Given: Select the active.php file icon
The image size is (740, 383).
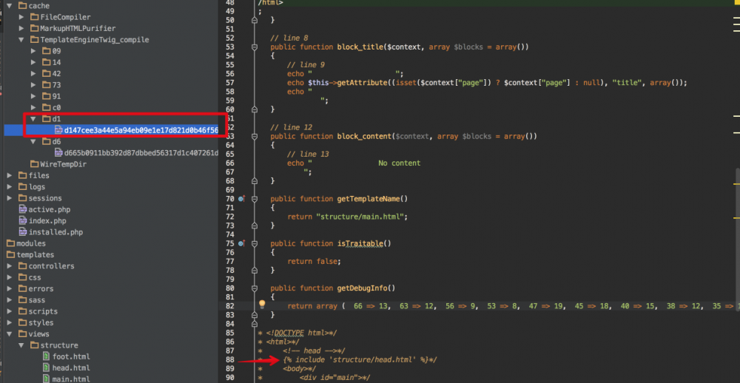Looking at the screenshot, I should click(x=22, y=210).
